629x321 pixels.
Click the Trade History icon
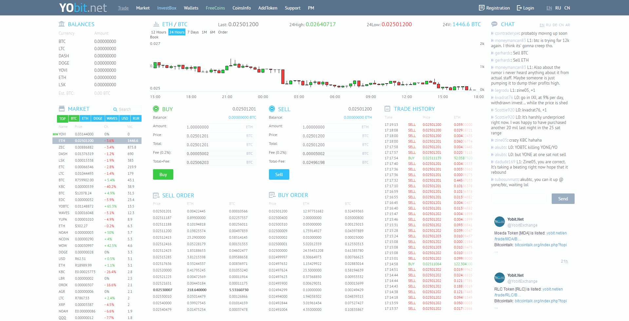tap(387, 109)
